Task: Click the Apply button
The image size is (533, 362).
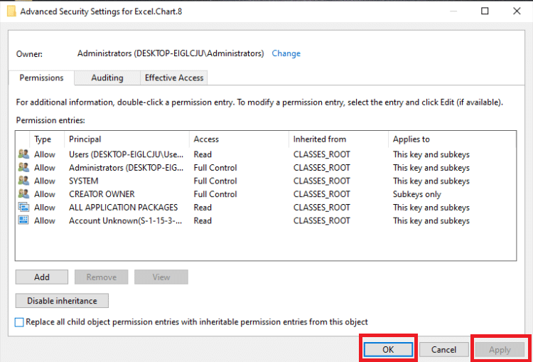Action: point(500,349)
